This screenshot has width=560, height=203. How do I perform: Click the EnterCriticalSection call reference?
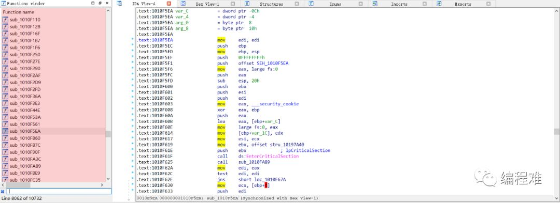tap(273, 156)
